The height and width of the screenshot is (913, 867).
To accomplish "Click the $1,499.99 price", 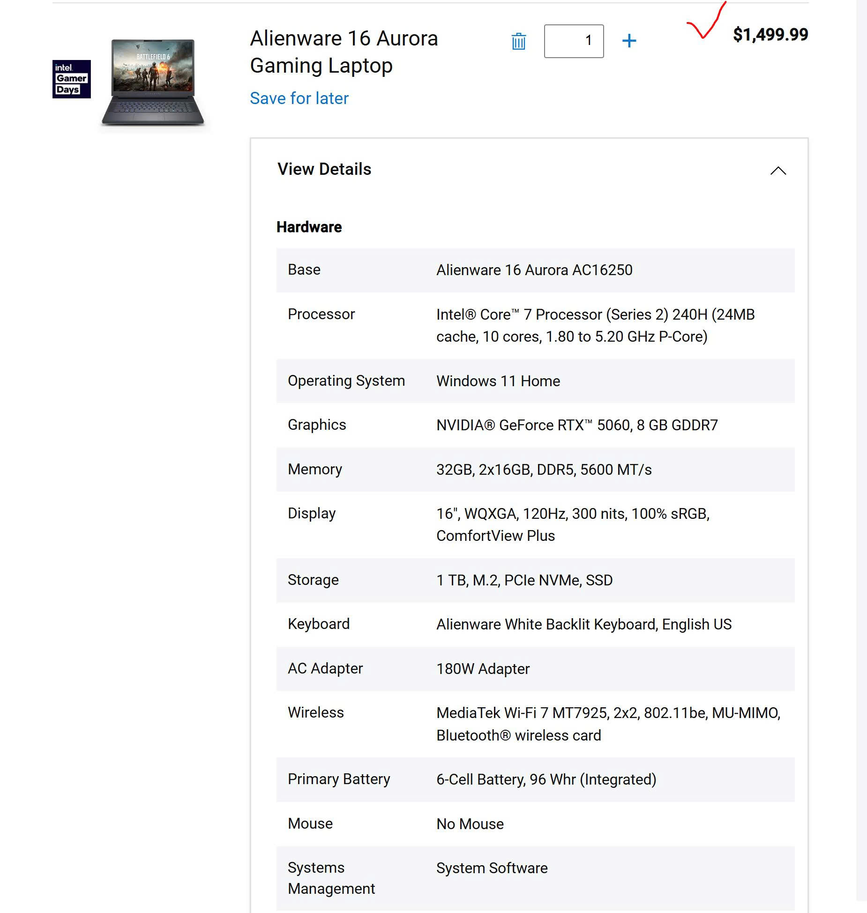I will [x=770, y=35].
